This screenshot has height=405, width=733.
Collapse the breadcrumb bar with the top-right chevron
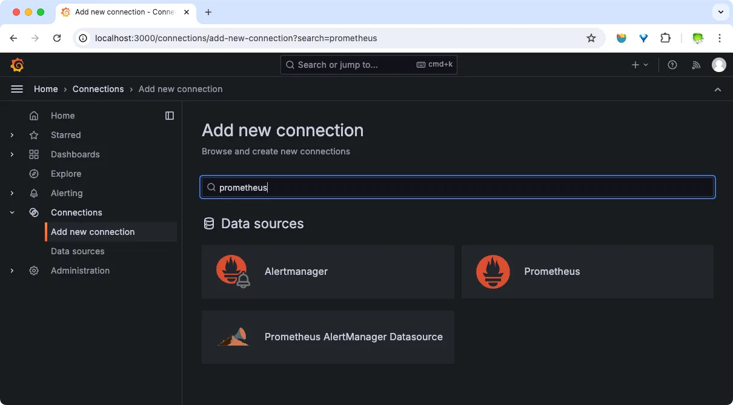718,89
